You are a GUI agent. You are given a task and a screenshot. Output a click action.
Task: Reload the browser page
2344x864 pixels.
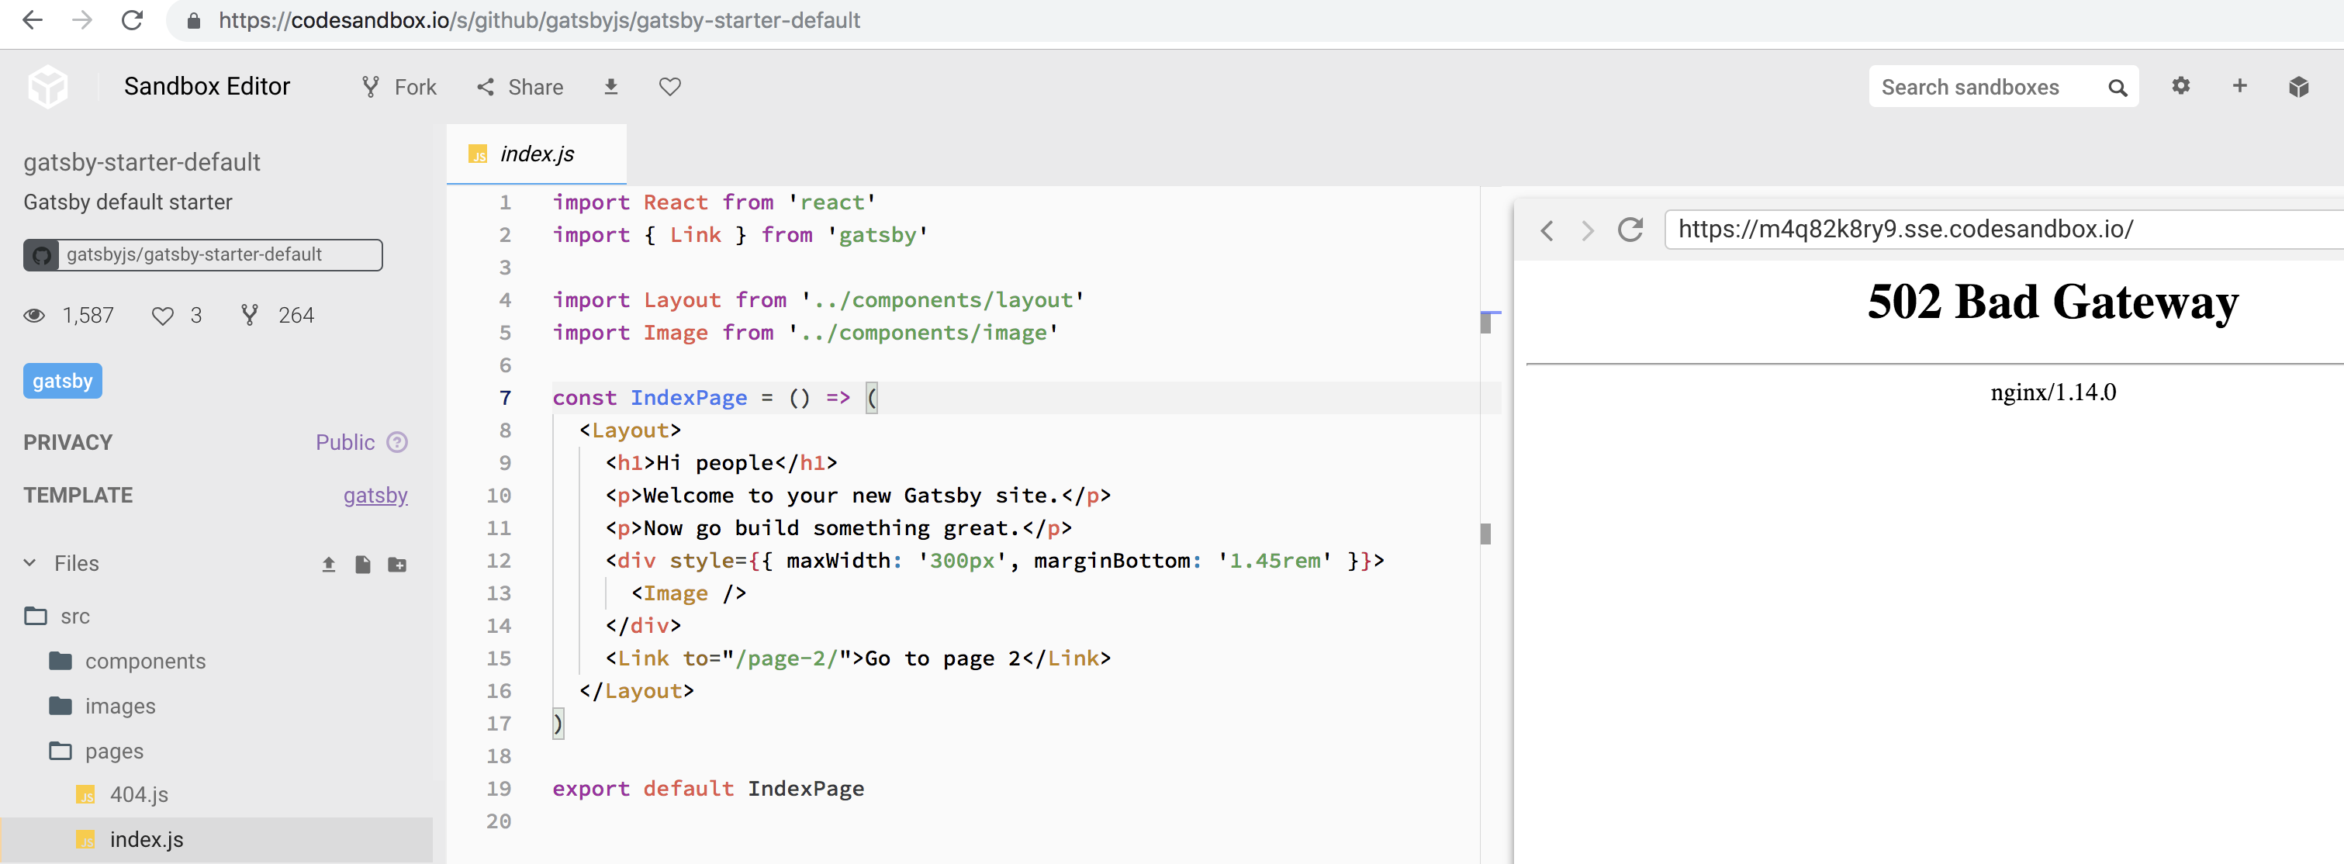[x=132, y=20]
